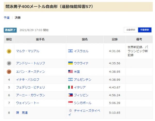Click country link イスラエル
The height and width of the screenshot is (121, 155).
[x=81, y=51]
